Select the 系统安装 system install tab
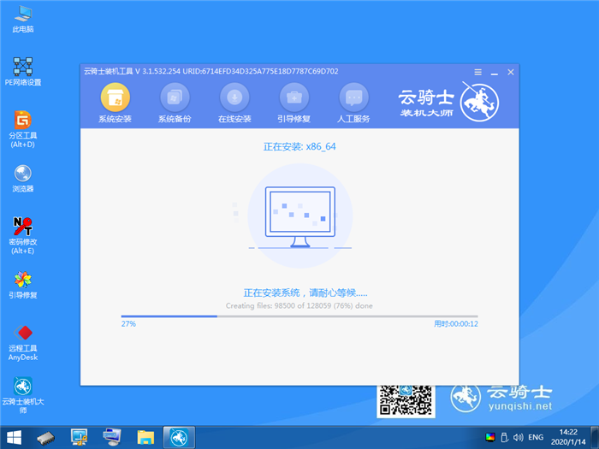 click(115, 103)
